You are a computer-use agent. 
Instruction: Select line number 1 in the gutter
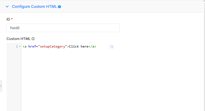click(x=17, y=46)
